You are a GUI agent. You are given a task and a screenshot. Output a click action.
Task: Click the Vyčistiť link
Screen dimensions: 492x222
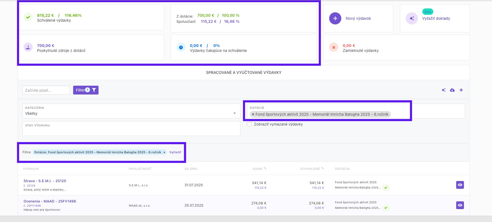pyautogui.click(x=175, y=152)
